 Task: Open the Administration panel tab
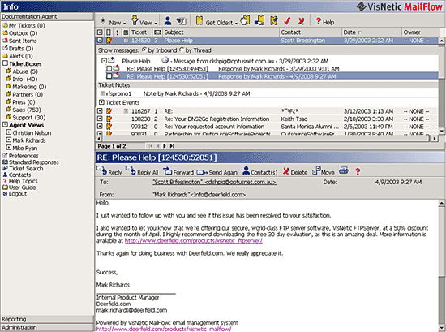coord(47,327)
